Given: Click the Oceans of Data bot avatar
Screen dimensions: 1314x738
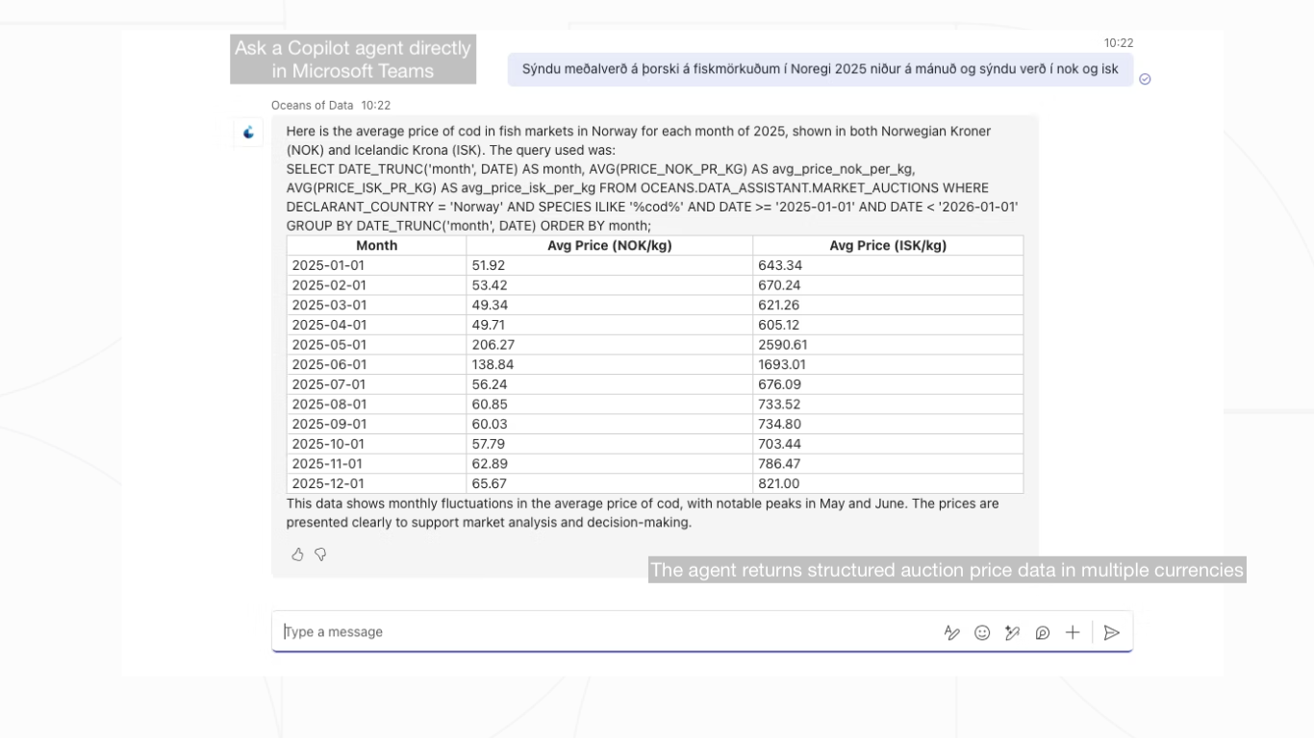Looking at the screenshot, I should point(249,133).
